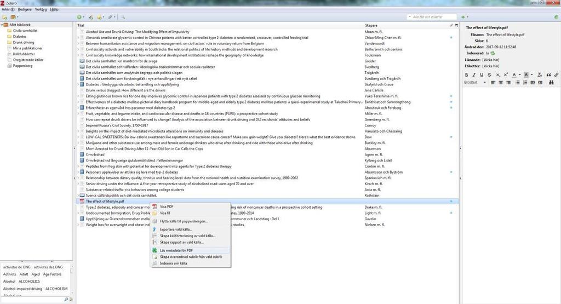The image size is (561, 304).
Task: Open the background color dropdown arrow
Action: (531, 74)
